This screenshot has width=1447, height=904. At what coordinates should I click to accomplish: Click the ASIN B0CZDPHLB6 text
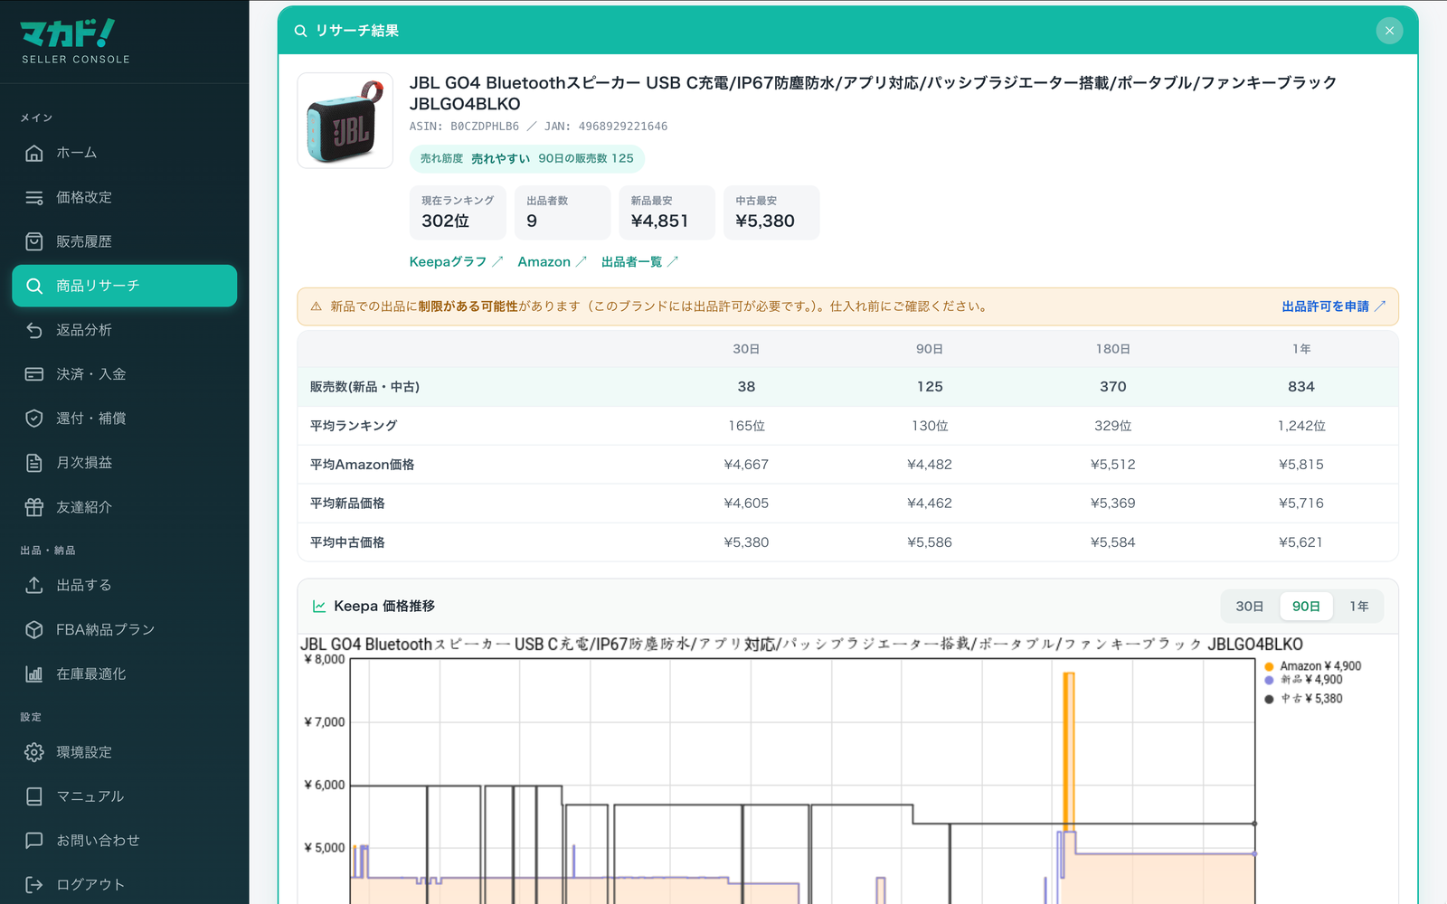464,127
